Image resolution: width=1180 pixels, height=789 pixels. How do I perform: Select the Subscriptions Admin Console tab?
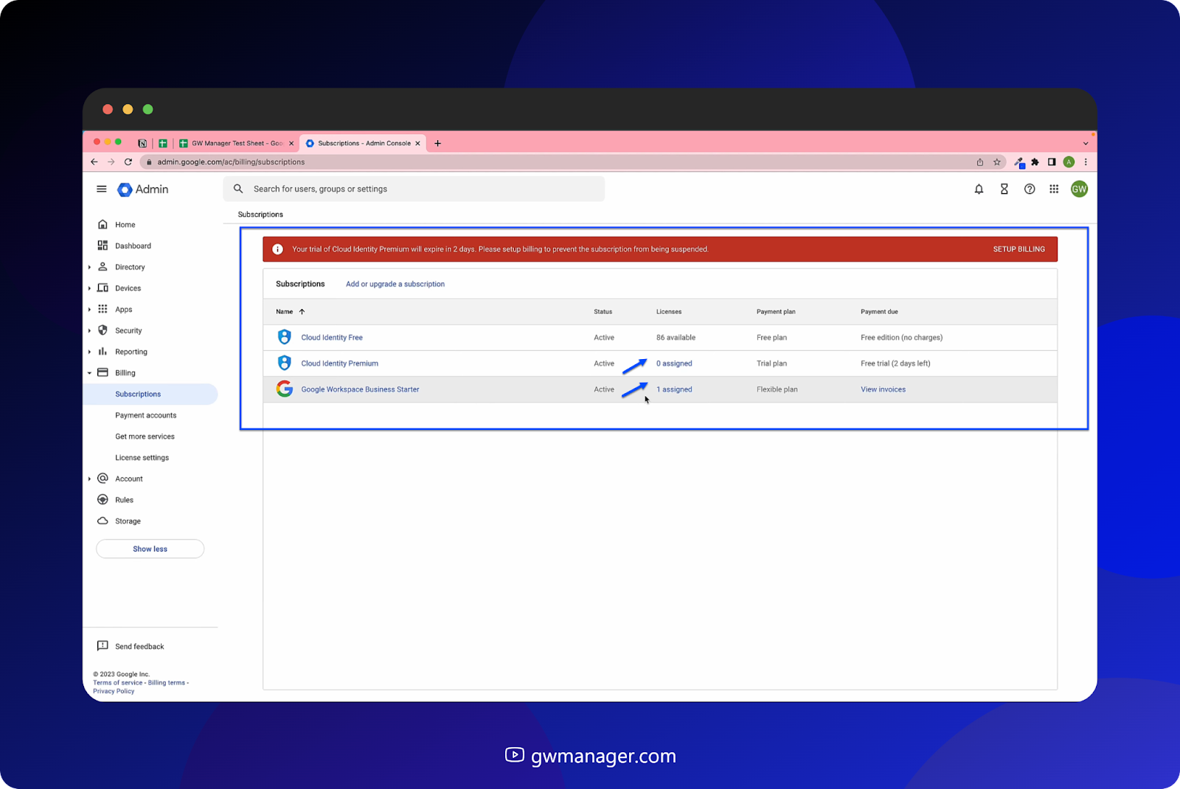[x=361, y=143]
